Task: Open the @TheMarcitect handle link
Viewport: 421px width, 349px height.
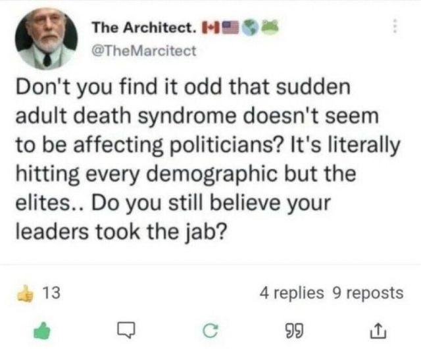Action: pos(144,51)
